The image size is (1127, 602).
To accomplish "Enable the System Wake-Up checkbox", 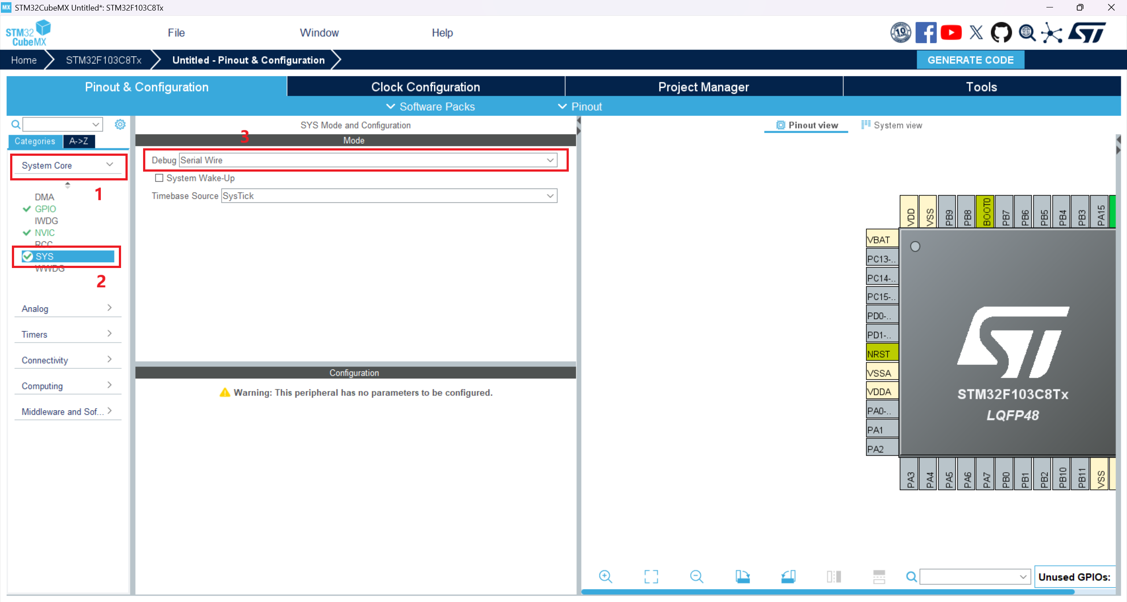I will tap(159, 178).
